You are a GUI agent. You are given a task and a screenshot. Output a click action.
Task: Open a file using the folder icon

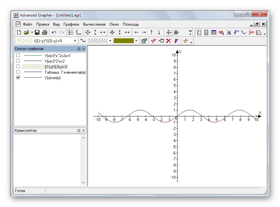(x=26, y=32)
